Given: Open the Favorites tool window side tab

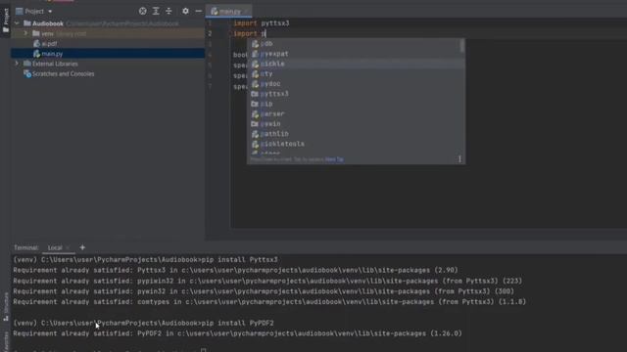Looking at the screenshot, I should [x=6, y=341].
